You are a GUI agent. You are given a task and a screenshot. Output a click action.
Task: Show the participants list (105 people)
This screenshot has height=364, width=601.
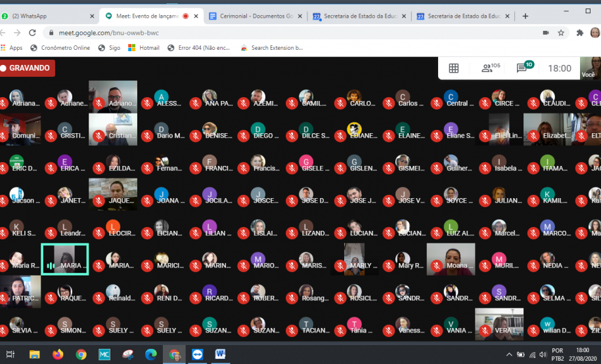490,68
